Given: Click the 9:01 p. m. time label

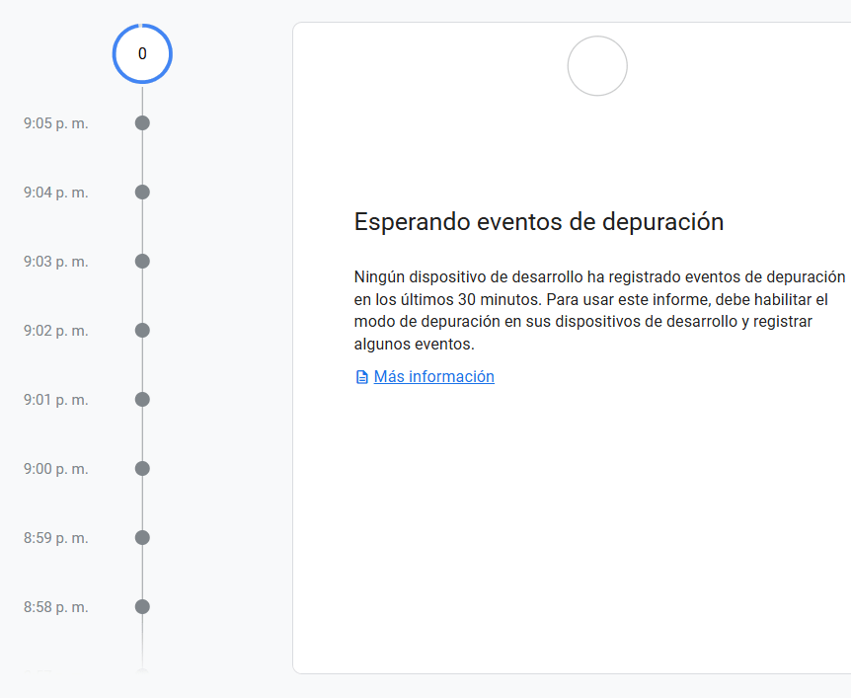Looking at the screenshot, I should pyautogui.click(x=56, y=400).
